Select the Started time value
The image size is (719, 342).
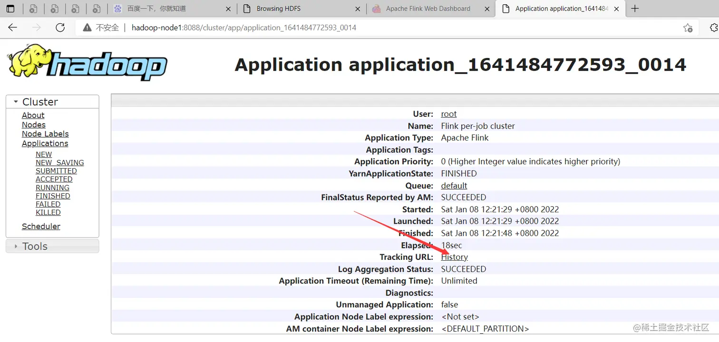click(500, 209)
